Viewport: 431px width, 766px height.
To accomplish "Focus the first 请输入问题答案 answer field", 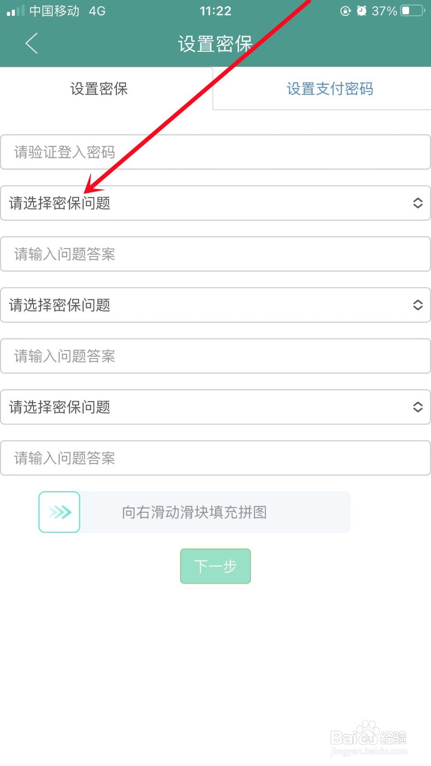I will (215, 254).
